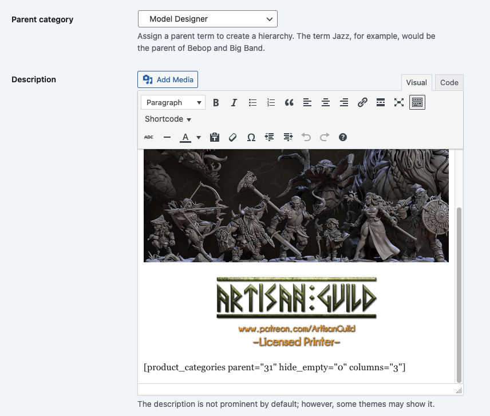
Task: Insert a special character (Omega)
Action: coord(251,137)
